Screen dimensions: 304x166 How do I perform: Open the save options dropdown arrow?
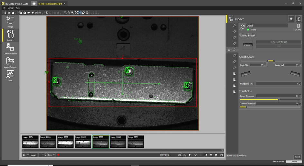tap(15, 14)
